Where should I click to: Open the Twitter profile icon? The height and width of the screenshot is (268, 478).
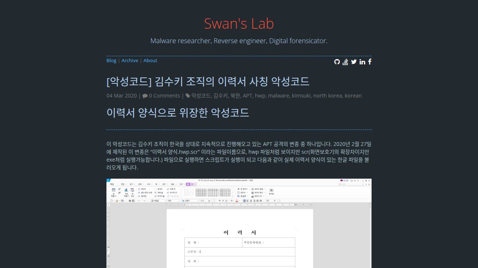click(x=354, y=62)
